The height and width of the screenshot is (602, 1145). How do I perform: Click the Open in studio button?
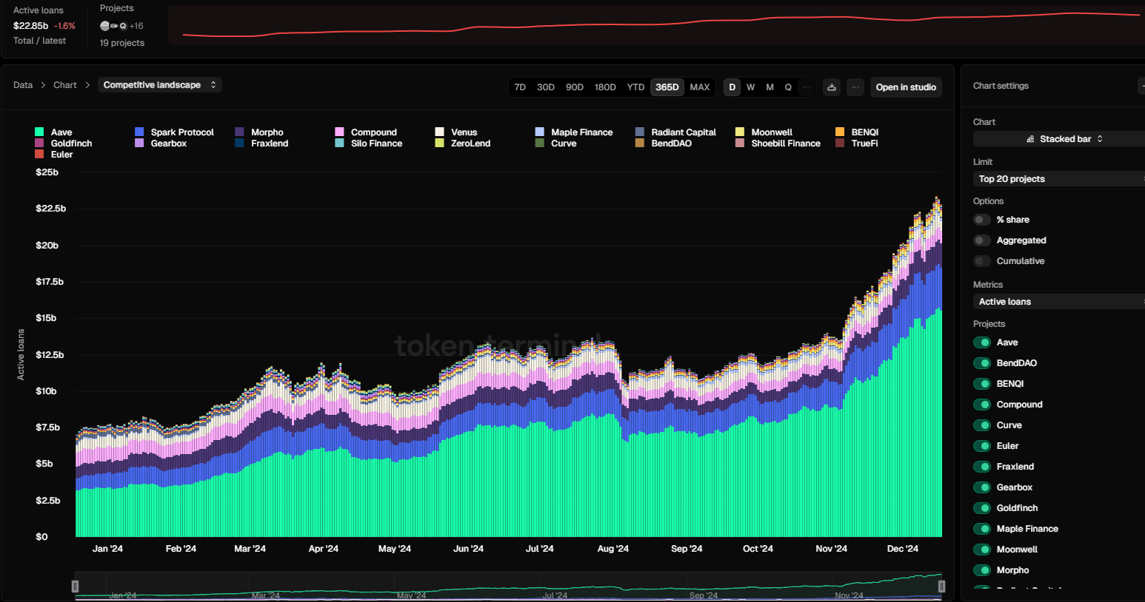point(905,87)
